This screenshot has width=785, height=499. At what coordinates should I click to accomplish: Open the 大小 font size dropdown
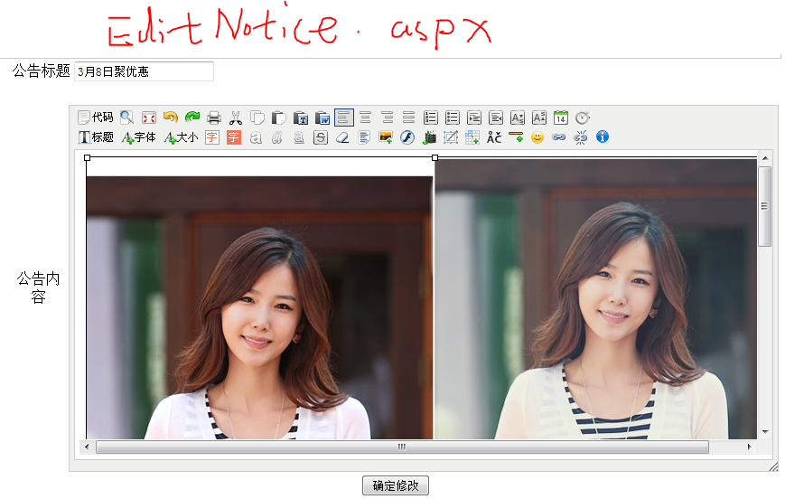tap(182, 137)
